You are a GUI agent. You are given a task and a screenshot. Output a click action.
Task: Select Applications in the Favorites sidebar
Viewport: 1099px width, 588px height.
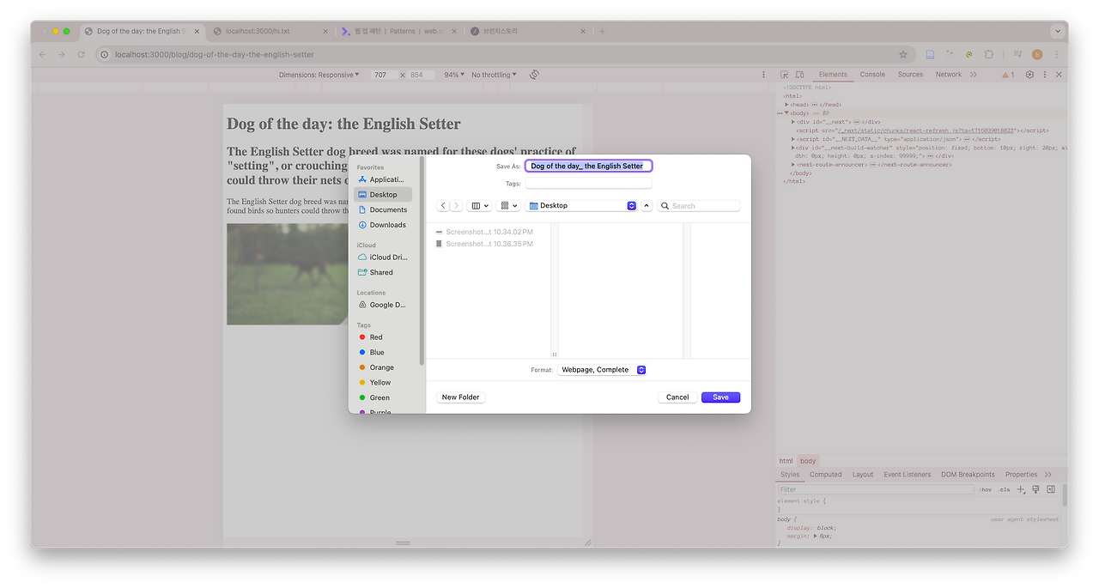(x=383, y=179)
